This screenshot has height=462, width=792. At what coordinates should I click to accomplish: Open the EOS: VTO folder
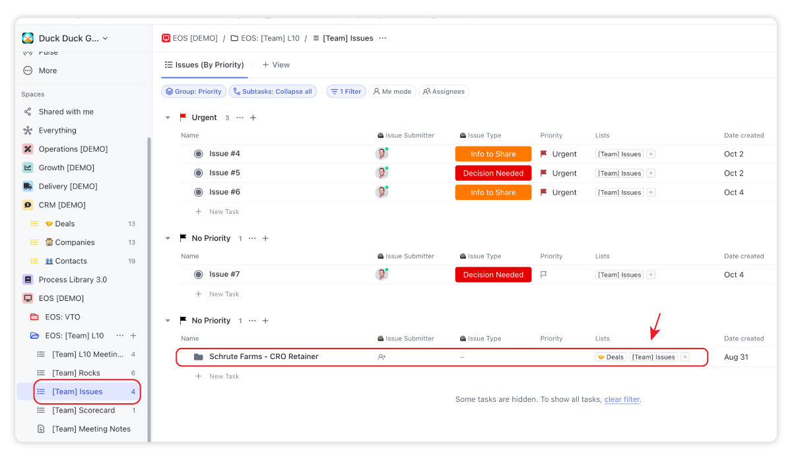(63, 317)
